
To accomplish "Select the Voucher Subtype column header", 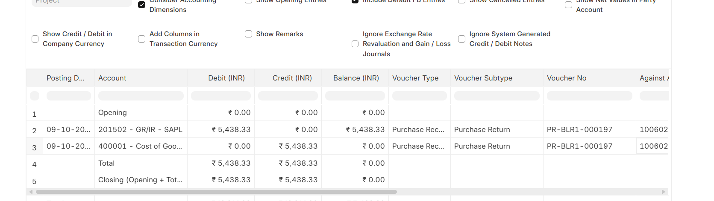I will click(x=483, y=78).
